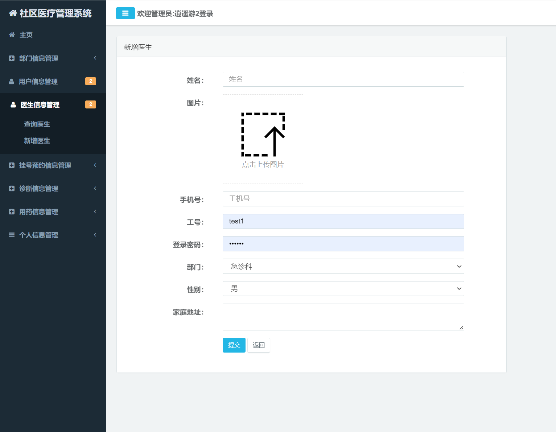This screenshot has height=432, width=556.
Task: Click the plus icon beside 挂号预约信息管理
Action: click(12, 165)
